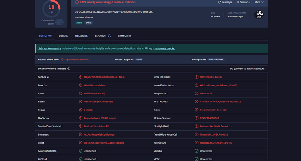Click the 63.50 KB size value
This screenshot has width=301, height=161.
pos(215,17)
